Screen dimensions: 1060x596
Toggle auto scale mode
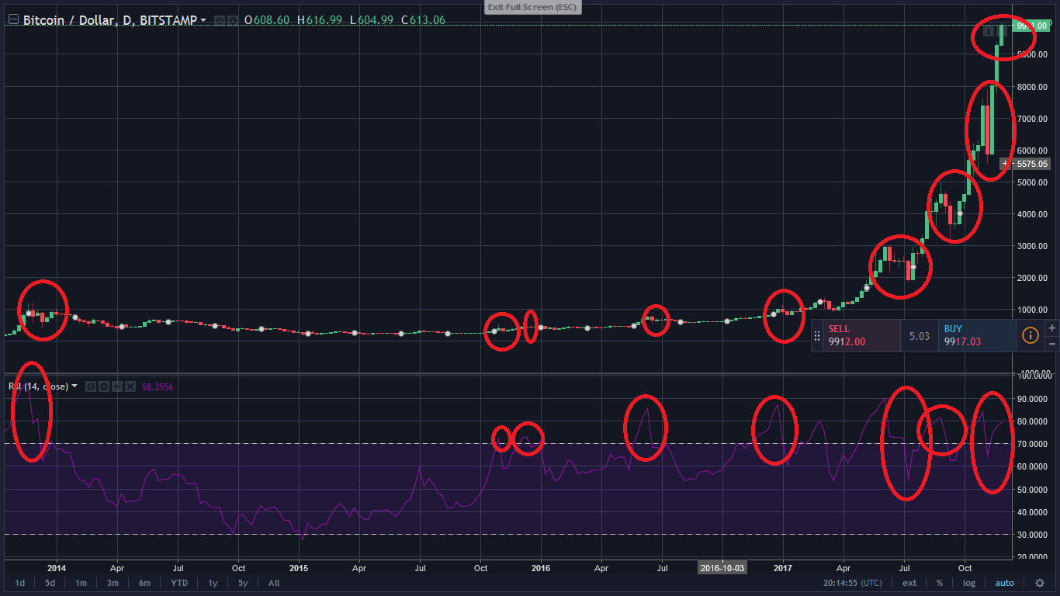tap(1004, 583)
